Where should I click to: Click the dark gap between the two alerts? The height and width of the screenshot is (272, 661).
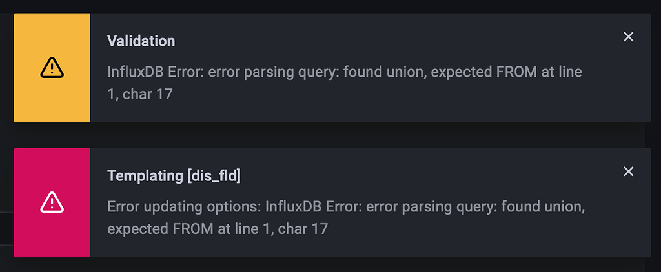[323, 135]
